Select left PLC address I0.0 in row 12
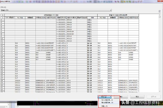The height and width of the screenshot is (108, 163). click(20, 43)
